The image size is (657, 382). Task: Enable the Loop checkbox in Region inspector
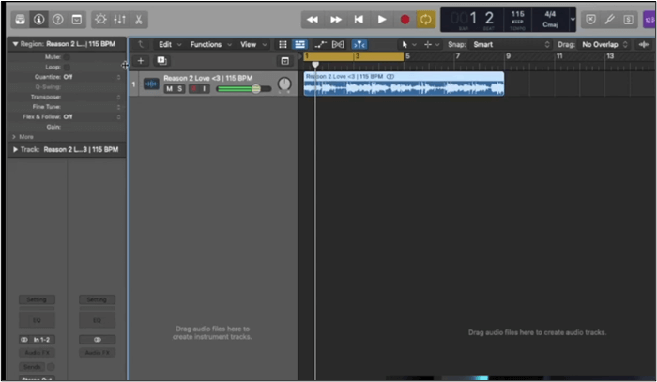coord(66,67)
